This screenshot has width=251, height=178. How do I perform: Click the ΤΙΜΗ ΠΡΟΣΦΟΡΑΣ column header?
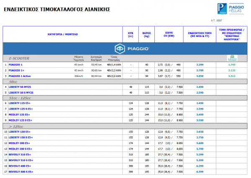pos(232,34)
